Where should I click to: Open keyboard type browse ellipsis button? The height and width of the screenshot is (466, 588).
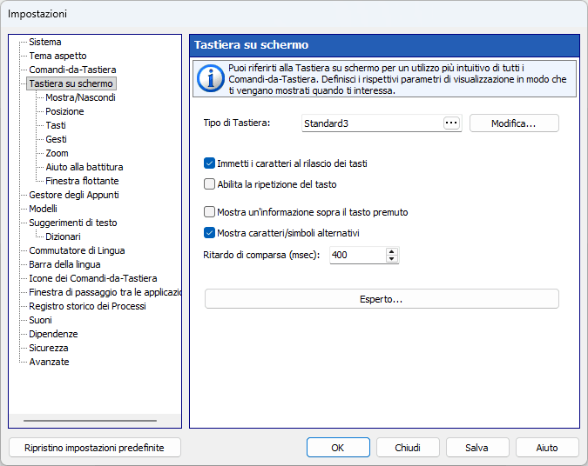[x=451, y=123]
